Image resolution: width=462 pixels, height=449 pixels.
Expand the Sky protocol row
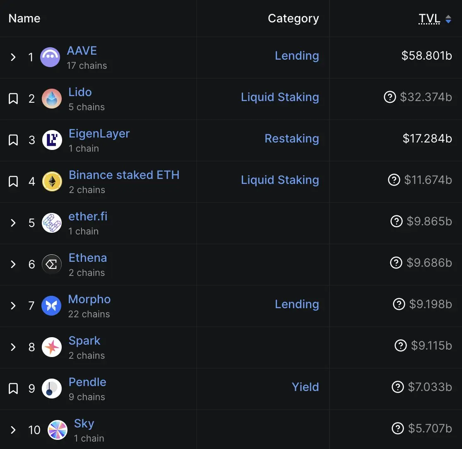point(13,430)
